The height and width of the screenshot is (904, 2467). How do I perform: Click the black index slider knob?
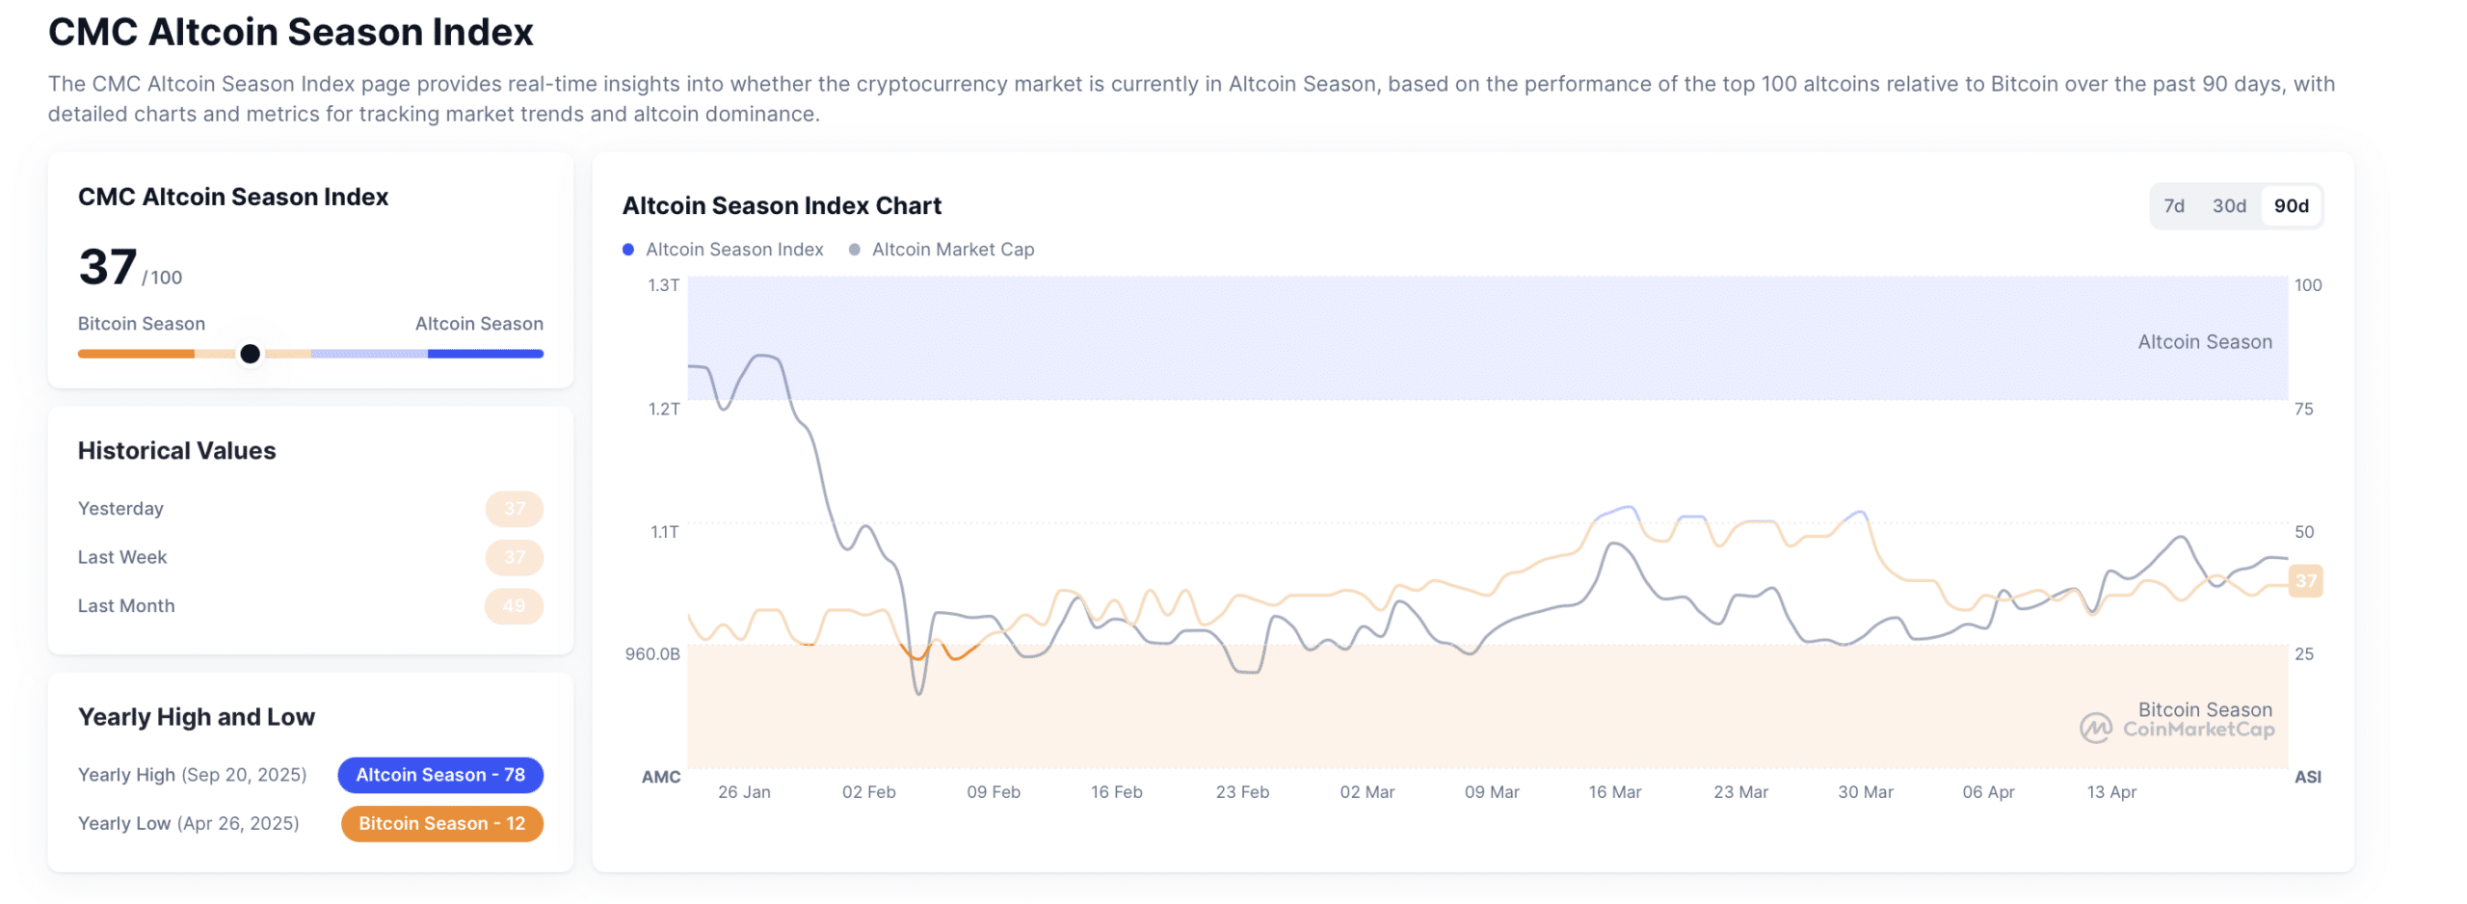[250, 354]
